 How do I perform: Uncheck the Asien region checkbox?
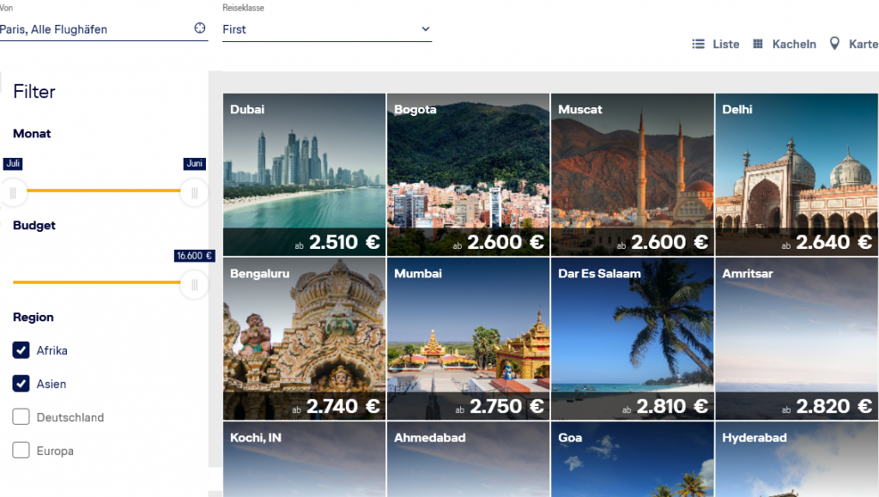(x=21, y=384)
